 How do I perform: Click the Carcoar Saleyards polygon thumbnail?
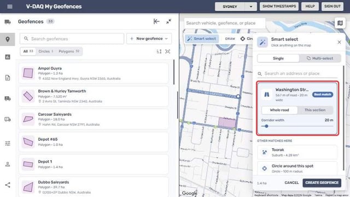point(28,119)
